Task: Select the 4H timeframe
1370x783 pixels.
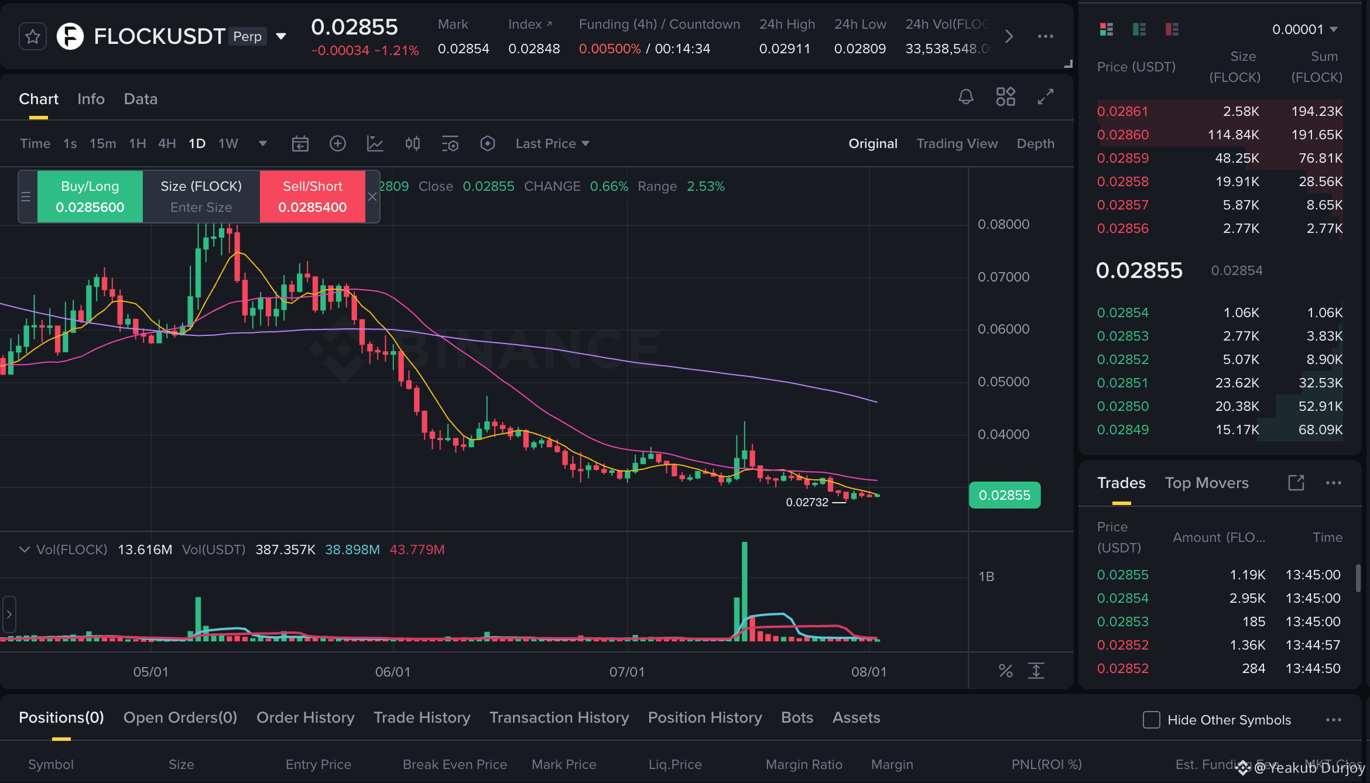Action: coord(167,143)
